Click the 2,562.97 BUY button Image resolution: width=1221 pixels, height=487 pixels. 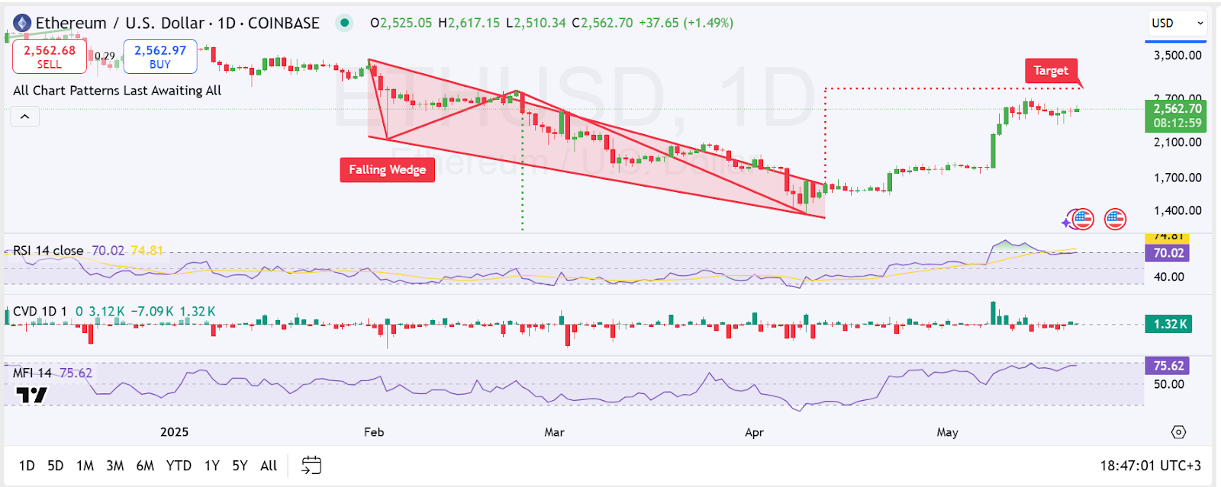[160, 56]
